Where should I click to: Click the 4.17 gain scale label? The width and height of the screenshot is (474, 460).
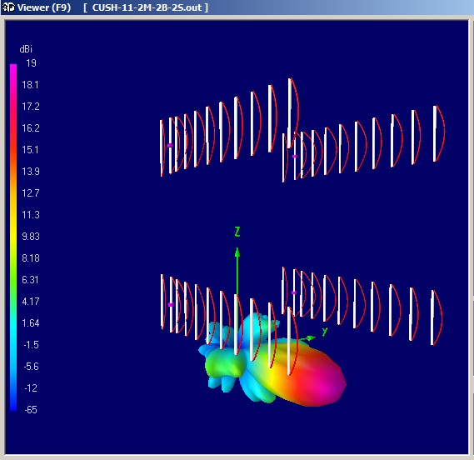(31, 301)
